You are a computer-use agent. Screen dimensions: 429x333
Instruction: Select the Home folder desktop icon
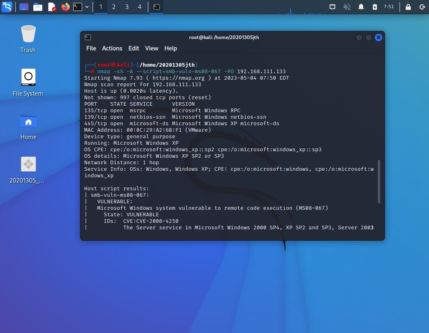click(x=28, y=126)
